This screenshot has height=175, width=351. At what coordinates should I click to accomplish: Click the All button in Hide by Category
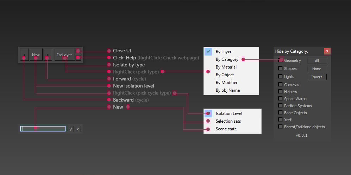[x=317, y=61]
